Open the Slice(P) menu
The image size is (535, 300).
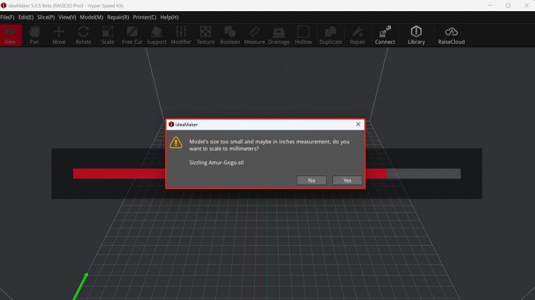point(46,17)
